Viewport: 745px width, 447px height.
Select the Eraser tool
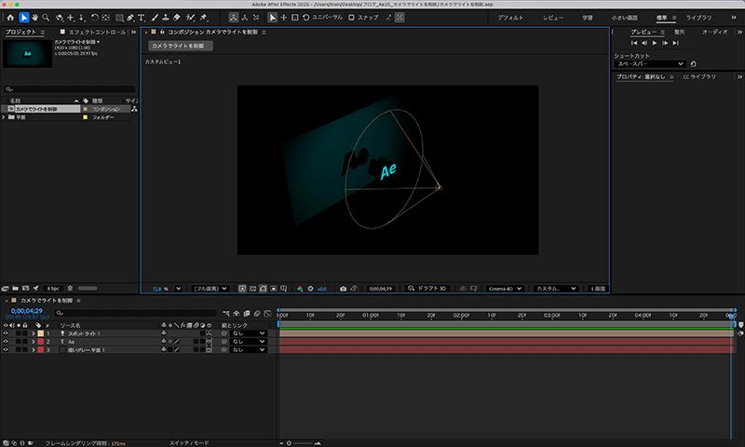tap(177, 18)
